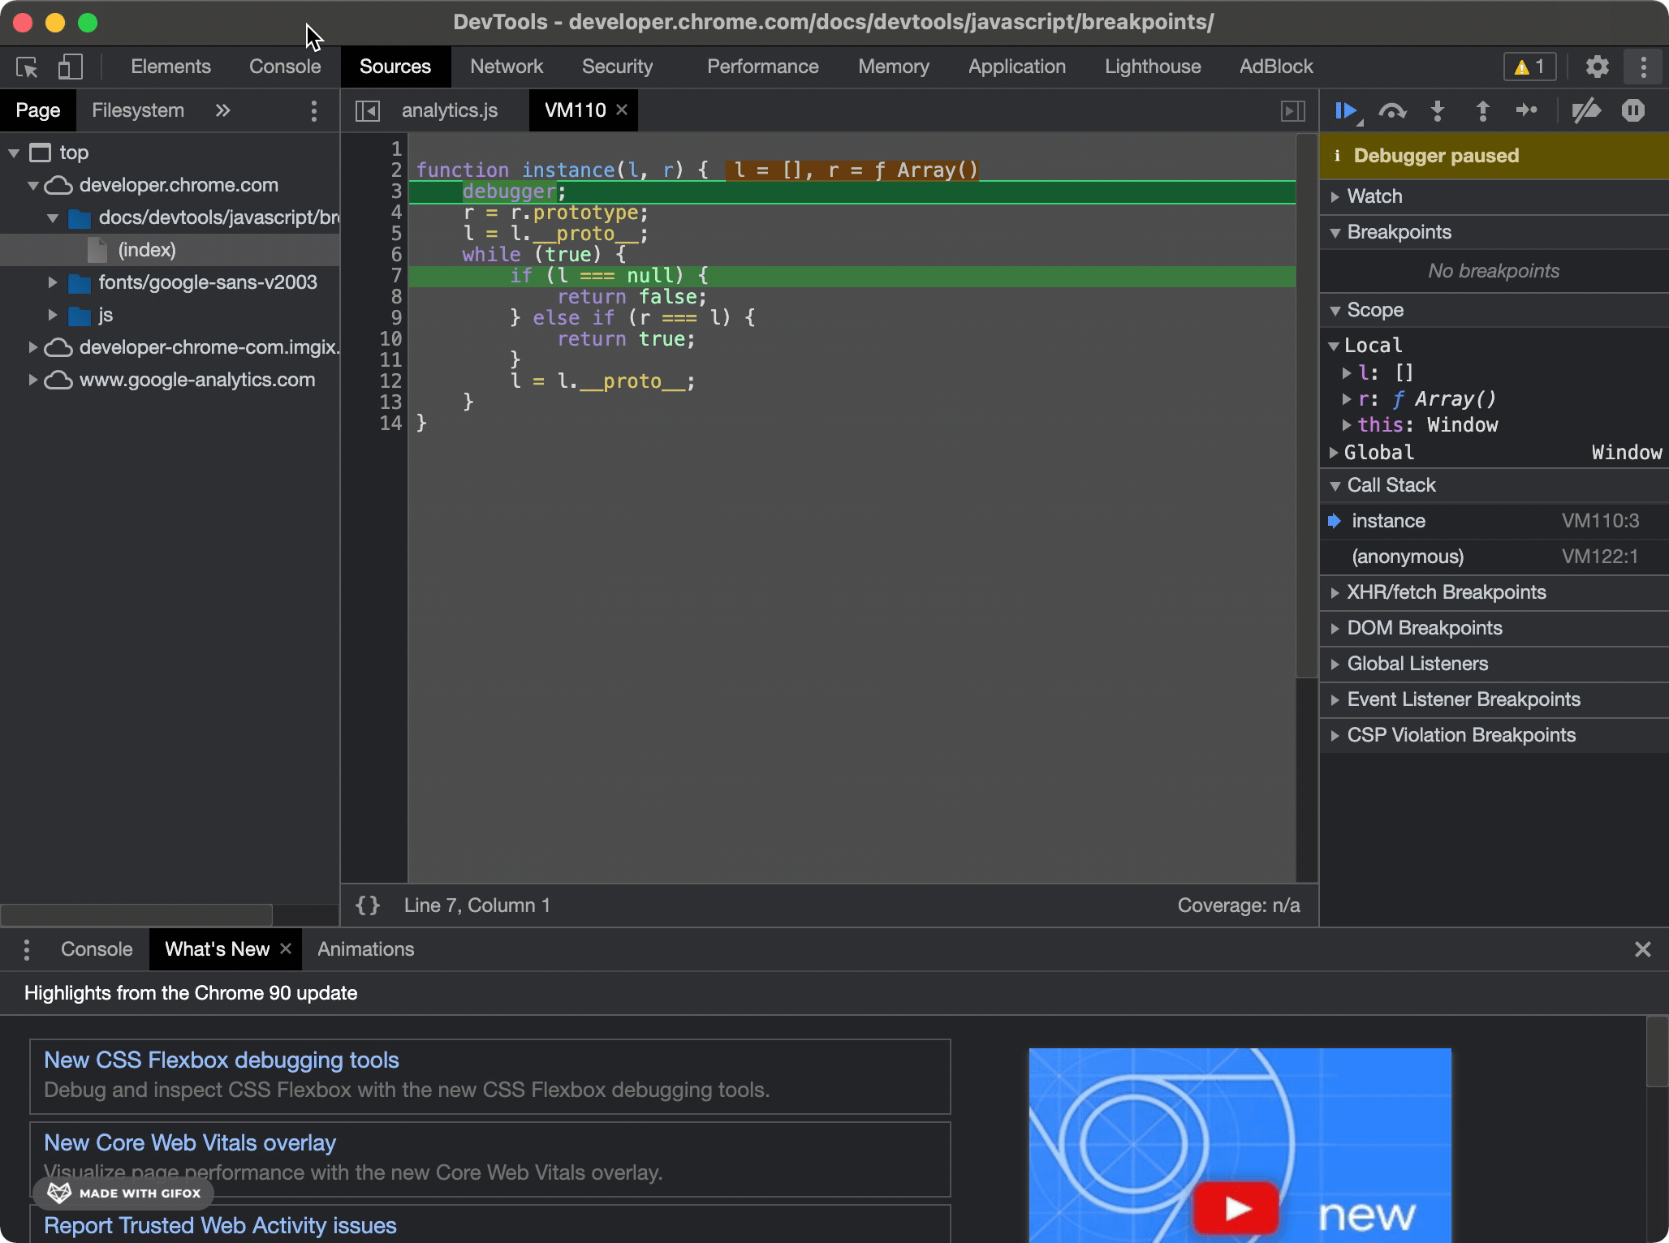Open the more options three-dot menu
This screenshot has width=1669, height=1243.
pos(1644,67)
